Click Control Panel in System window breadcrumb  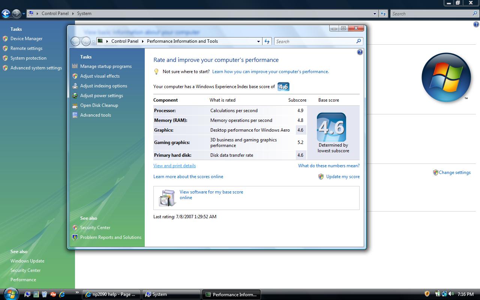(x=55, y=13)
